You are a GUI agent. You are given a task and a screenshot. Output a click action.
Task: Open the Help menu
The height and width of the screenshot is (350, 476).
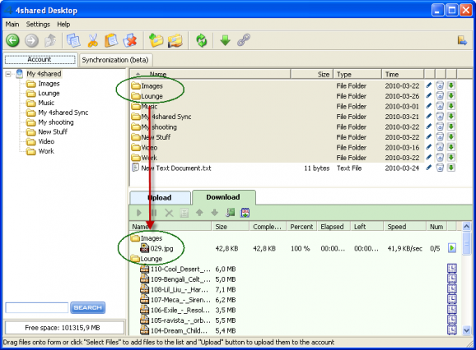63,24
